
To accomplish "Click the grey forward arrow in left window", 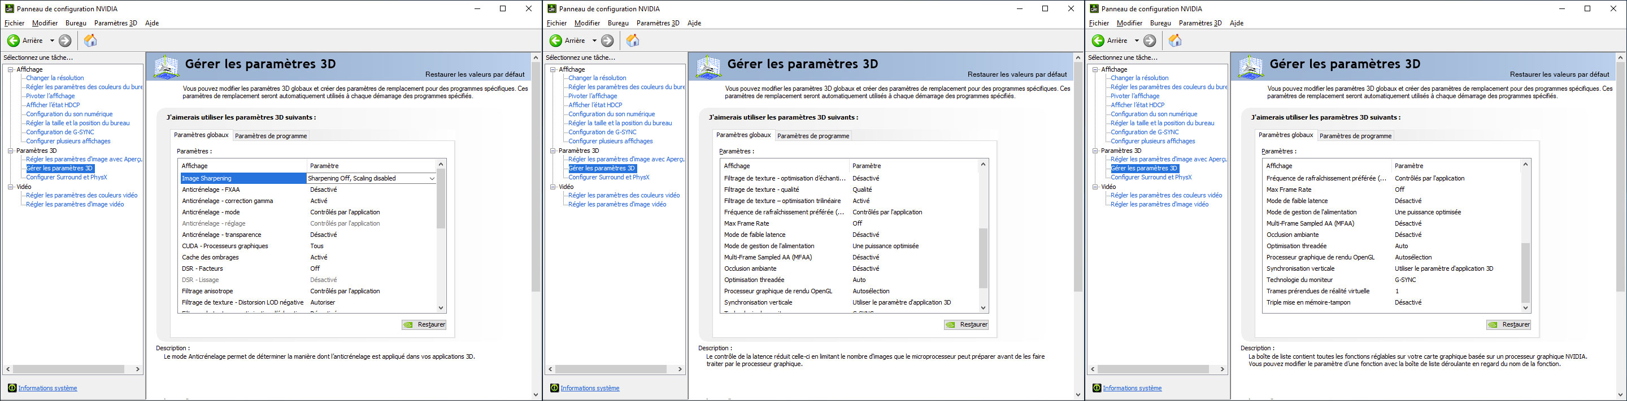I will coord(65,41).
